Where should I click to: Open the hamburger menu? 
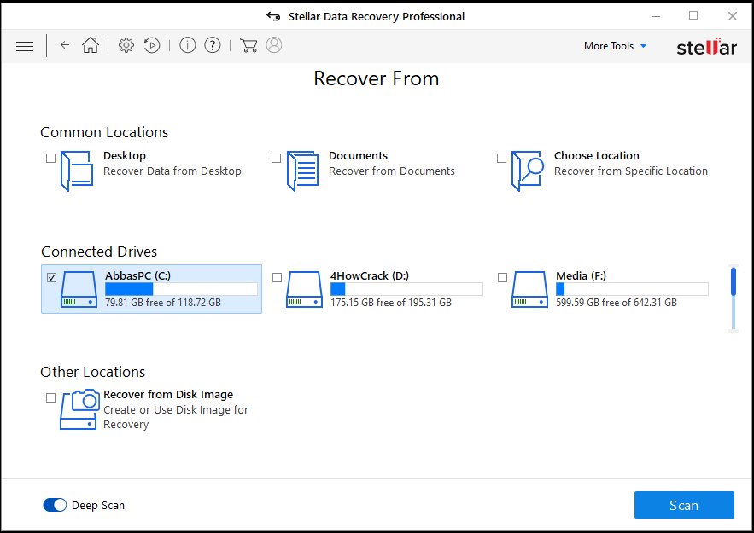[x=25, y=46]
